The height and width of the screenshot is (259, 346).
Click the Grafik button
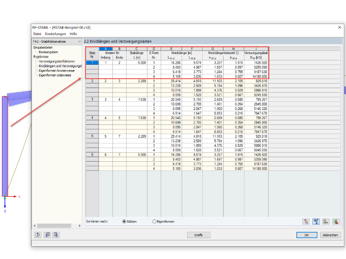point(198,235)
